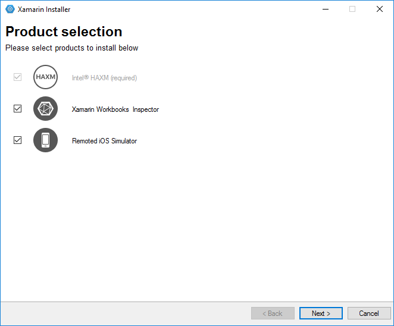
Task: Click the Remoted iOS Simulator phone icon
Action: [45, 140]
